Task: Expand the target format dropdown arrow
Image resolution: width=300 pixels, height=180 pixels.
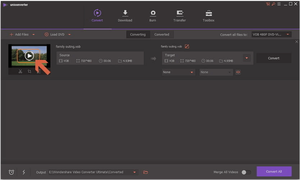Action: pos(246,58)
